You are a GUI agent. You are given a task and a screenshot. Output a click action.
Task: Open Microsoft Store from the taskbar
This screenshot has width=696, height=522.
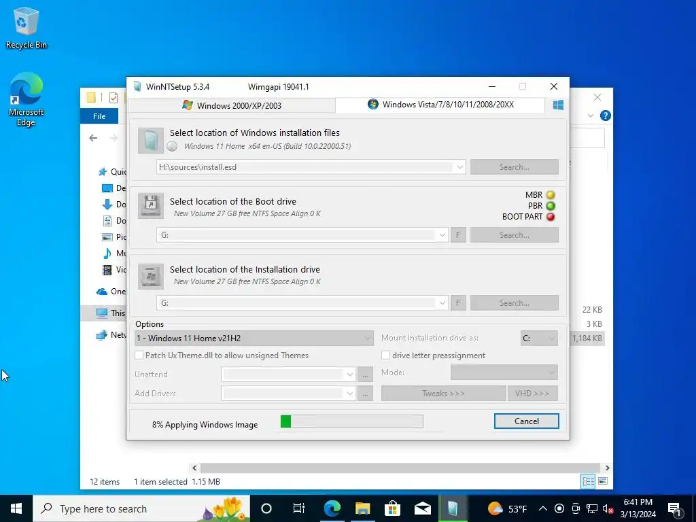[392, 508]
